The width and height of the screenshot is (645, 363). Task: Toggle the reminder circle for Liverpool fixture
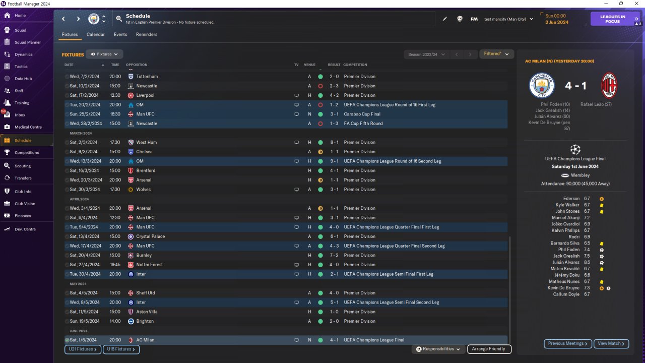67,95
